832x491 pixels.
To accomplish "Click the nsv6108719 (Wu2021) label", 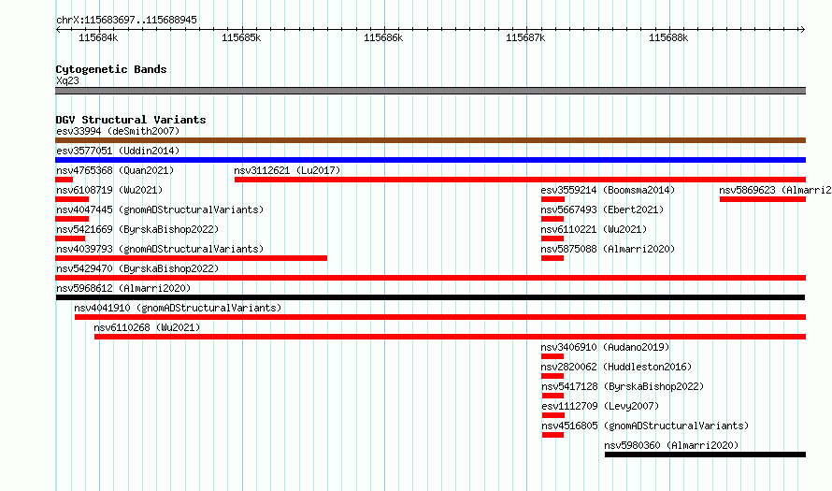I will click(x=109, y=190).
